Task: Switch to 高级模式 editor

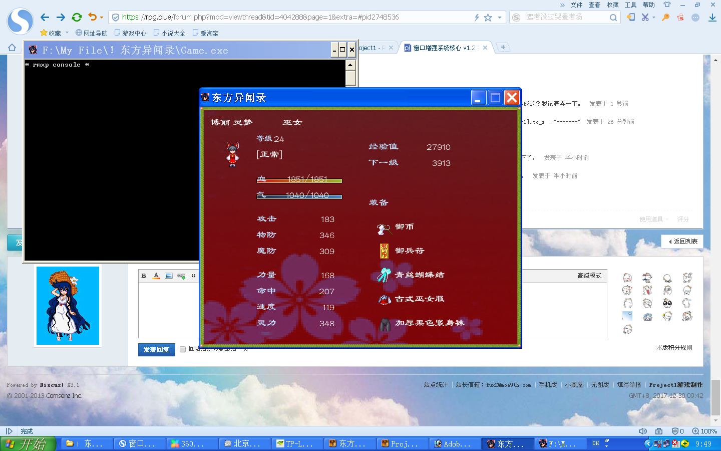Action: (589, 276)
